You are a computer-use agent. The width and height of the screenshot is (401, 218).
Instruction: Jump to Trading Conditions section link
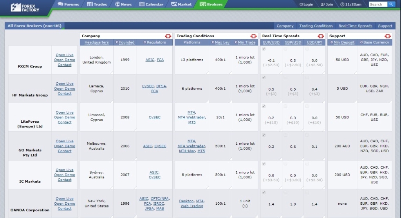[x=316, y=26]
